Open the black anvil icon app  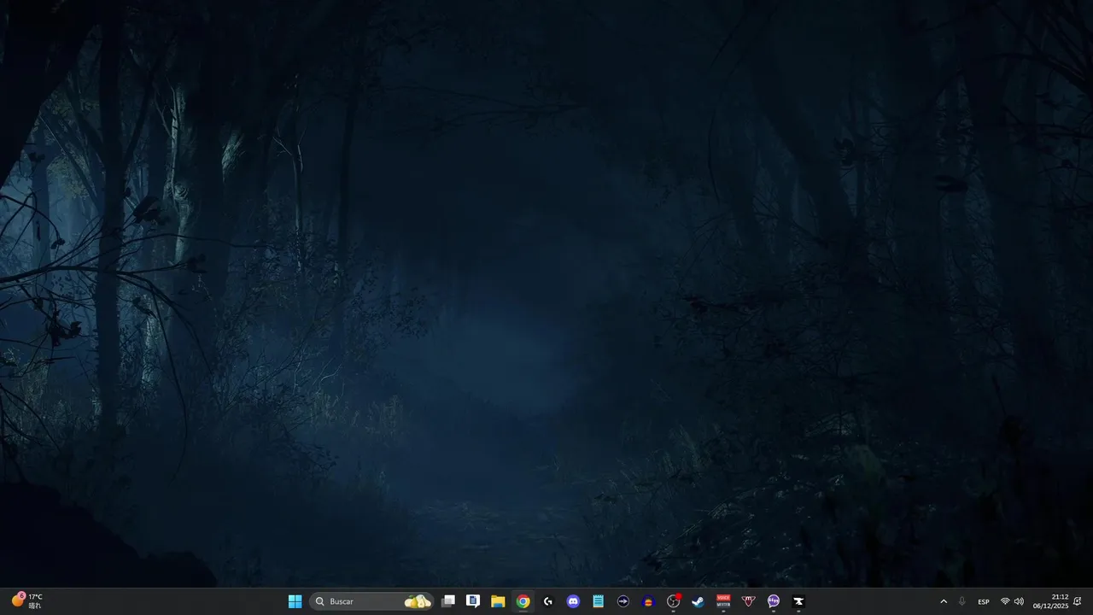(798, 601)
